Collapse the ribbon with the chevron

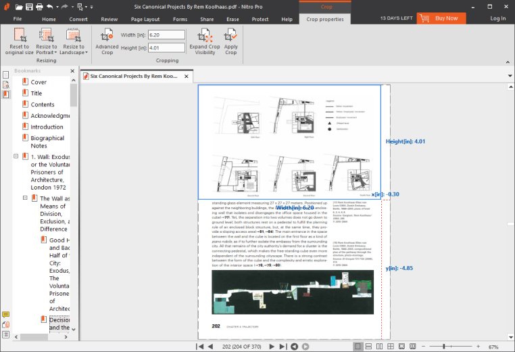pyautogui.click(x=508, y=62)
